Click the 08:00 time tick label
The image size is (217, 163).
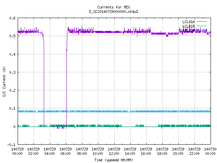click(82, 153)
